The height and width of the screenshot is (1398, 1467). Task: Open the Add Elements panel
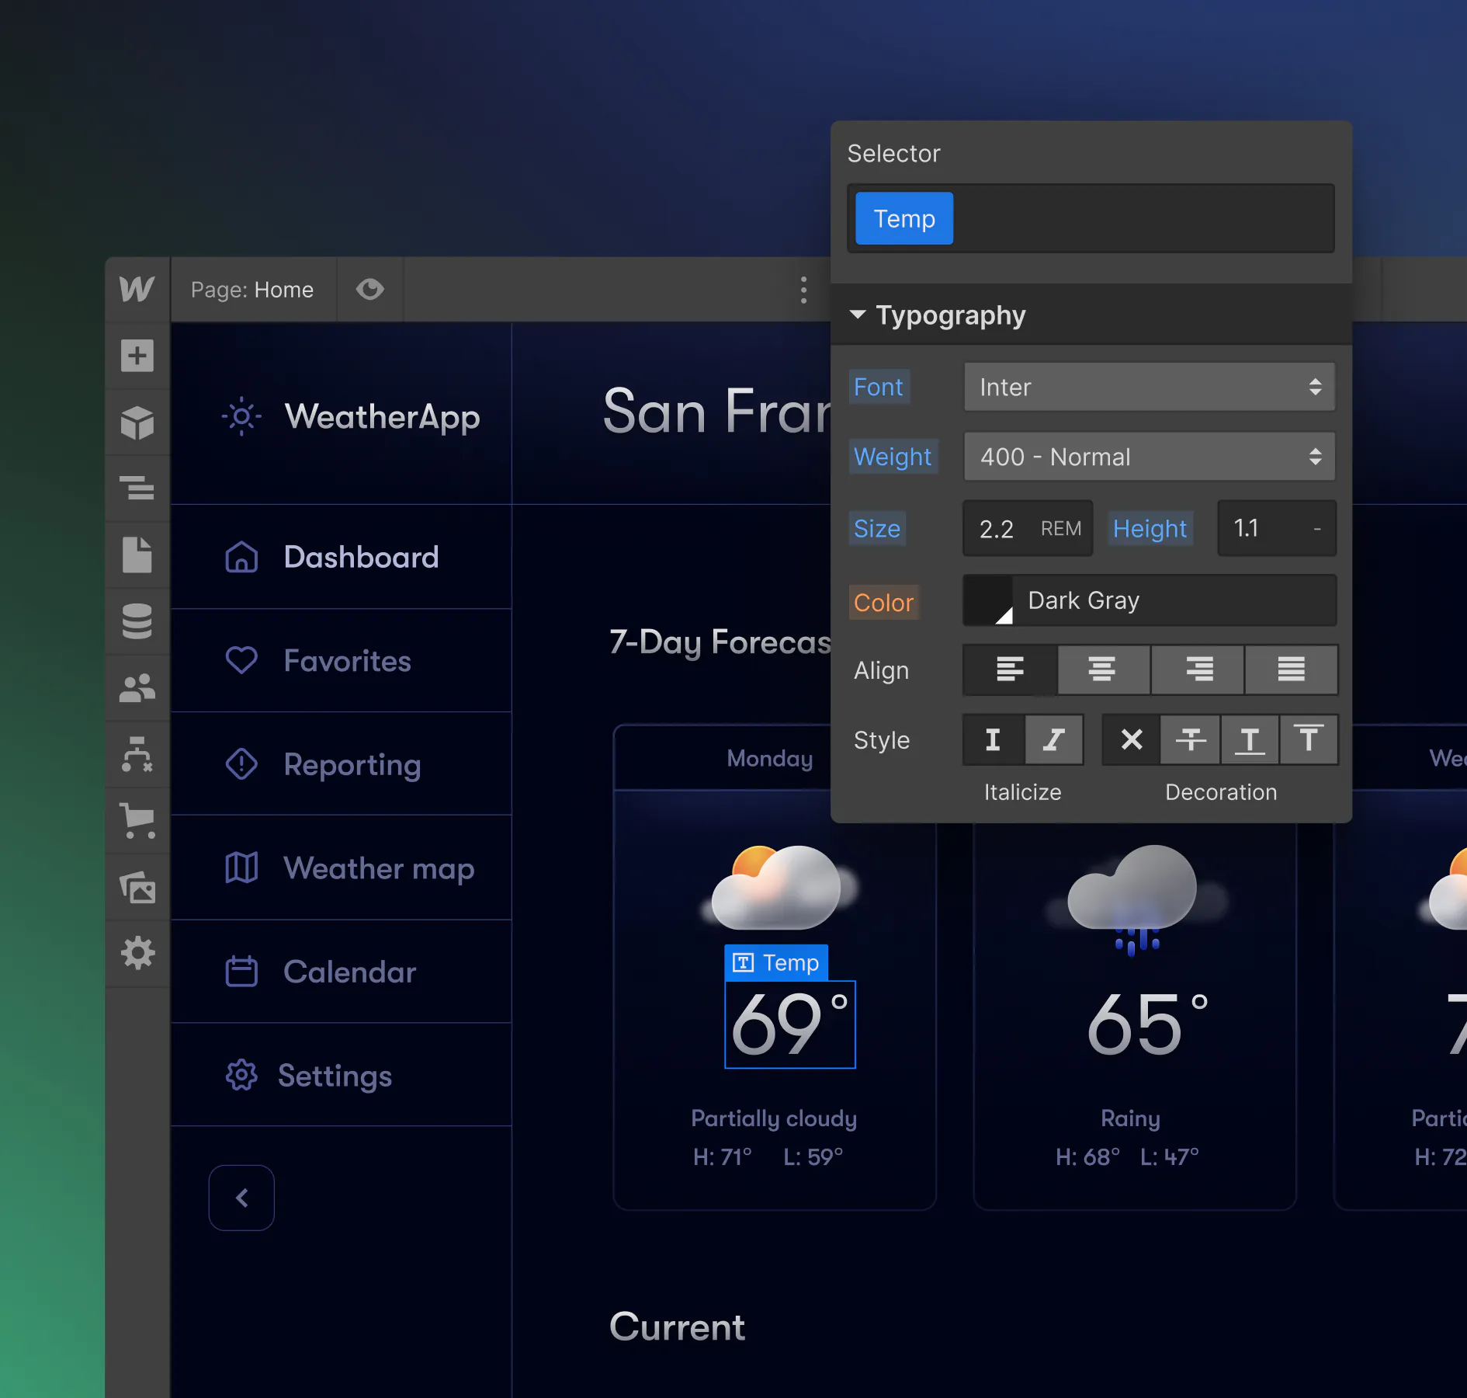pos(137,356)
